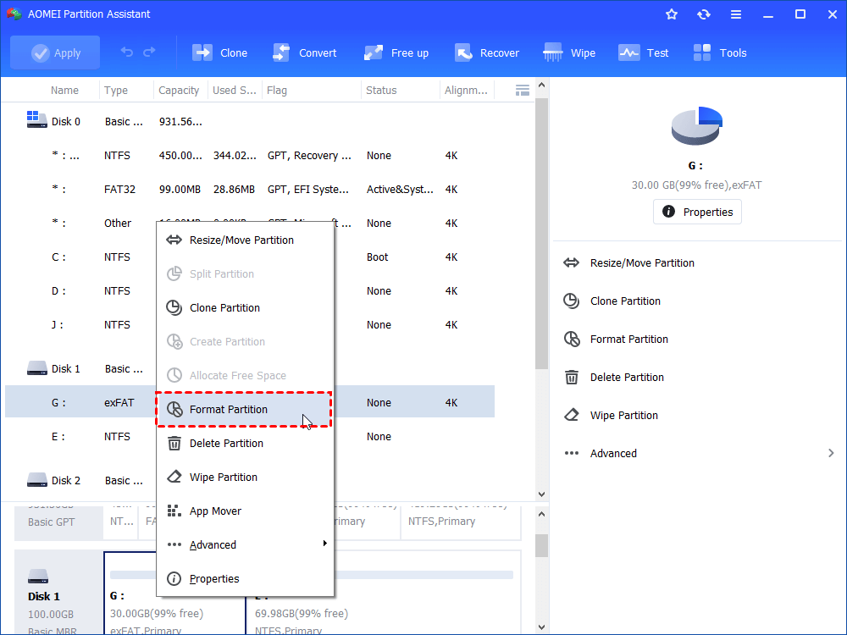Image resolution: width=847 pixels, height=635 pixels.
Task: Undo the last operation arrow
Action: coord(126,52)
